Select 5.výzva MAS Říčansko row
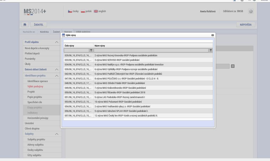Viewport: 270px width, 161px height. point(138,92)
